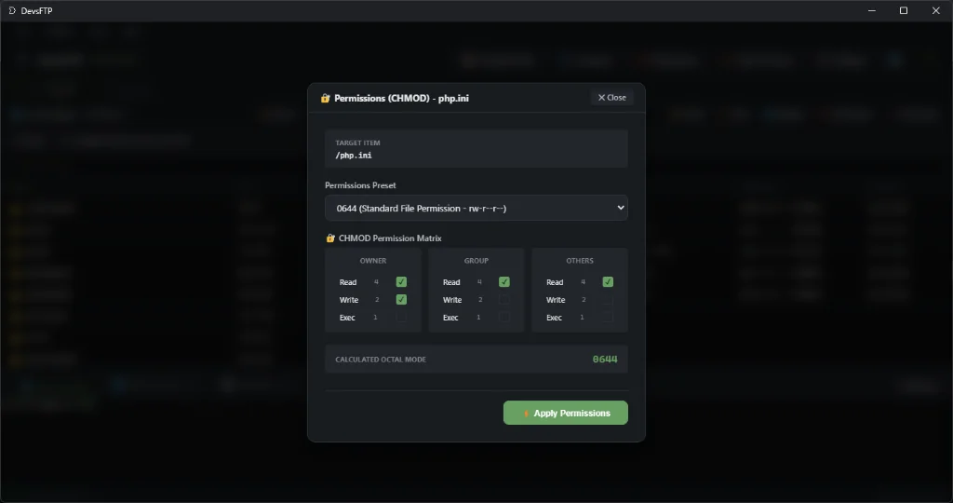Screen dimensions: 953x503
Task: Enable Others Exec permission
Action: [x=608, y=317]
